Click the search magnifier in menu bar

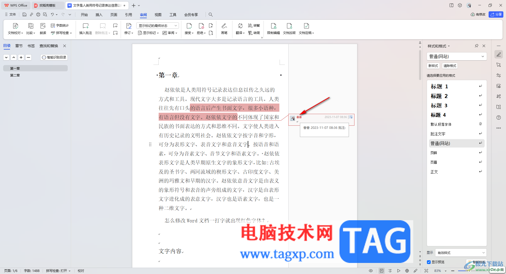211,14
